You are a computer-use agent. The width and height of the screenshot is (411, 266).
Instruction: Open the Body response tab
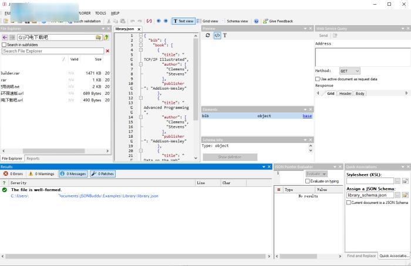click(360, 93)
